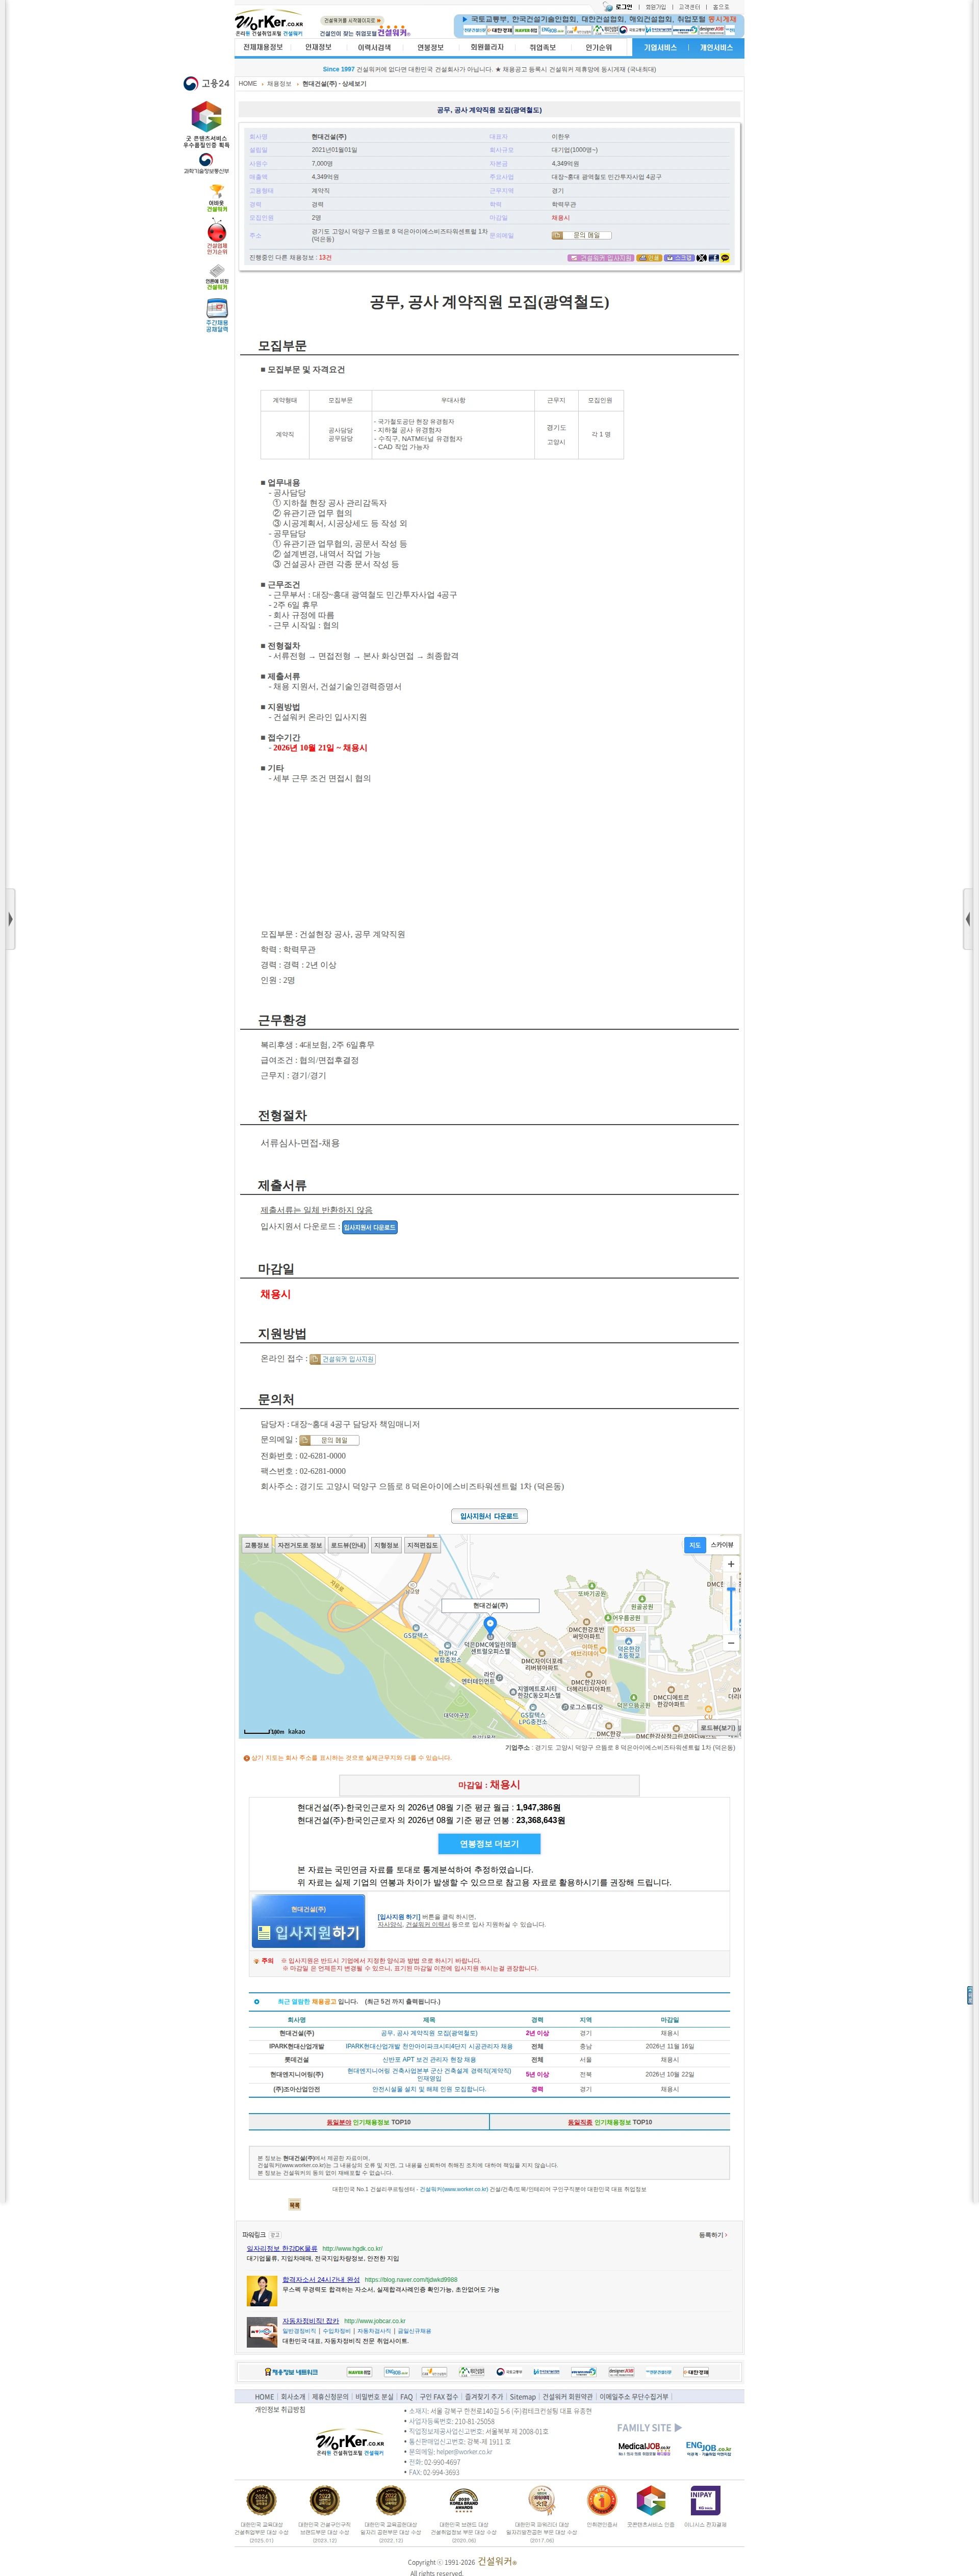Open 합격자소서 24시간내 완성 ad link

click(x=321, y=2279)
